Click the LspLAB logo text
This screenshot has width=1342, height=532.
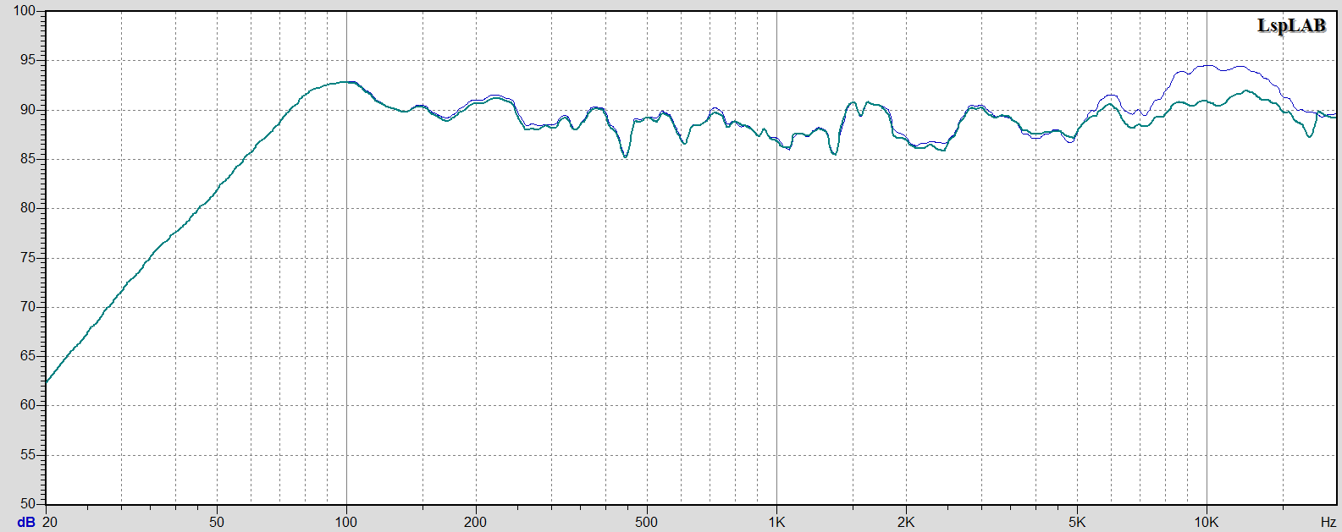(1291, 26)
